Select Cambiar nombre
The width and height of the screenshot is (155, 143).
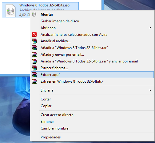click(92, 128)
